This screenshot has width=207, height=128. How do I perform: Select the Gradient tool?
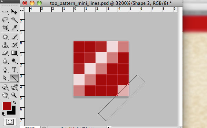point(14,53)
